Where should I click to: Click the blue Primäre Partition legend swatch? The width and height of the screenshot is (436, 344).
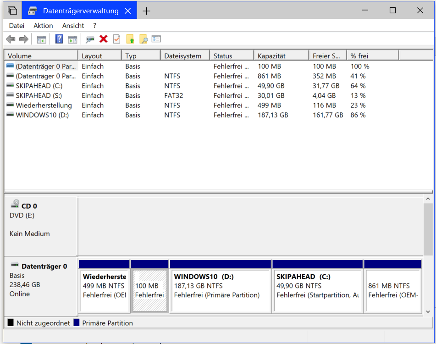coord(77,322)
